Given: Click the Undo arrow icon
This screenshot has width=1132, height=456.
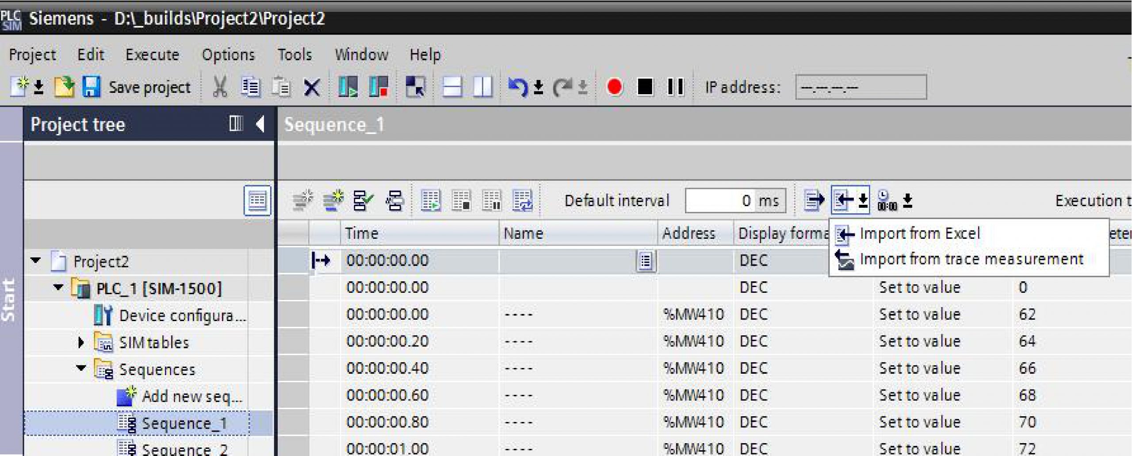Looking at the screenshot, I should [517, 87].
